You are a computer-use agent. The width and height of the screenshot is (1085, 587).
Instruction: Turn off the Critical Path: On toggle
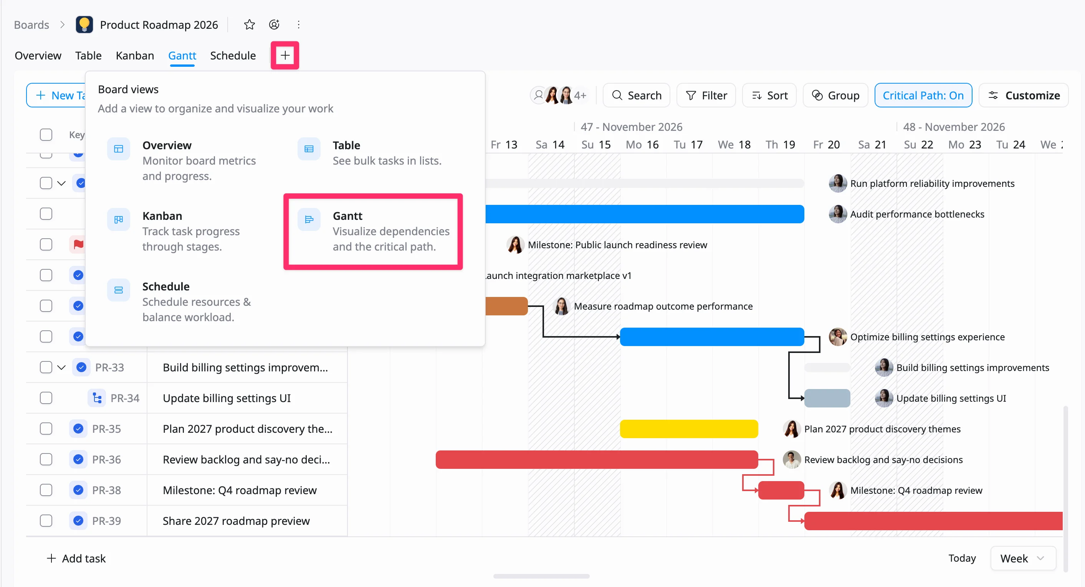923,96
